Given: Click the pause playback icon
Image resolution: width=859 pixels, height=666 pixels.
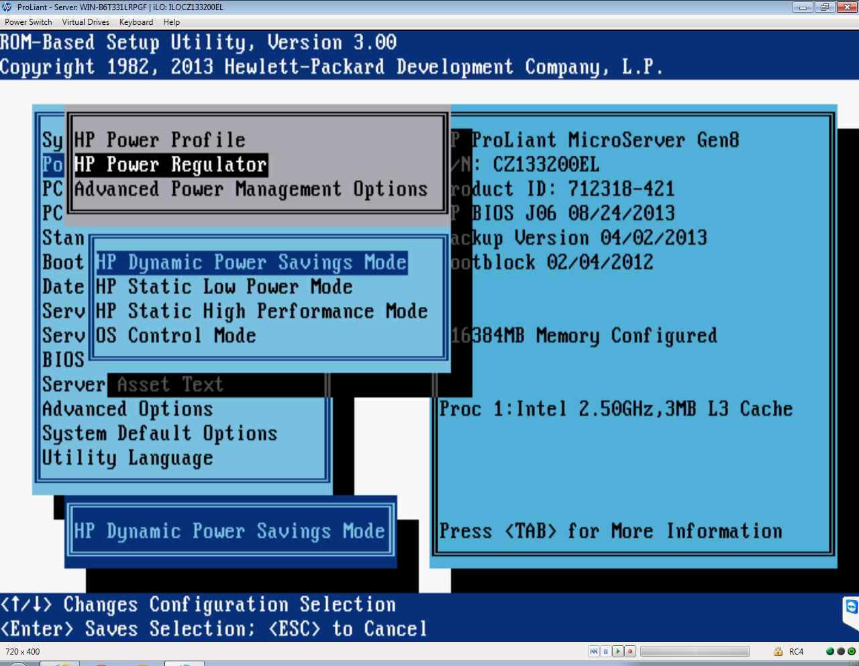Looking at the screenshot, I should point(606,651).
